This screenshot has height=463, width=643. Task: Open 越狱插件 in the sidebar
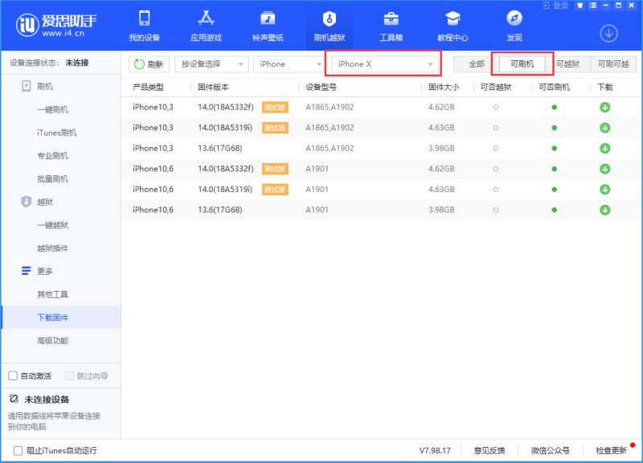tap(52, 248)
